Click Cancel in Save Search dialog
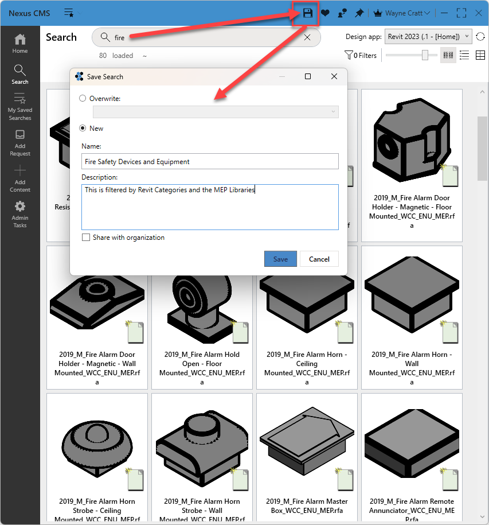This screenshot has height=525, width=489. point(319,259)
